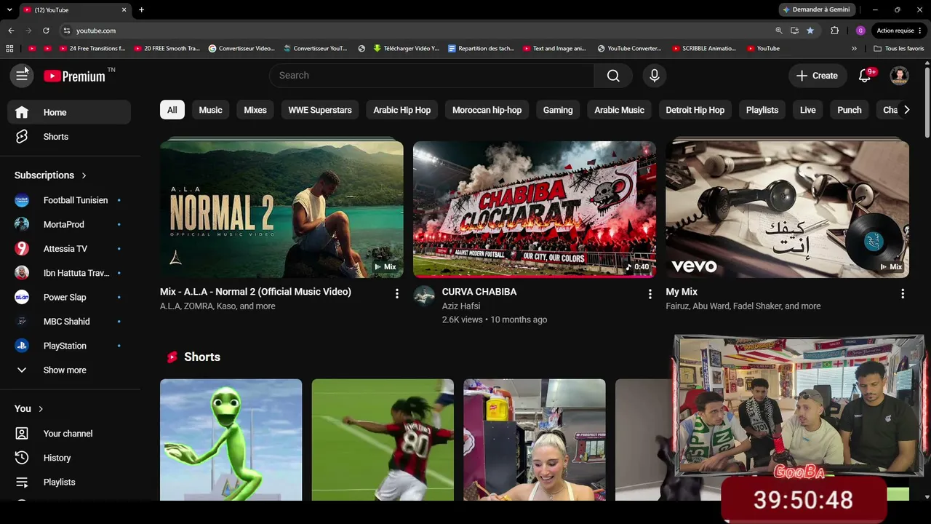
Task: Go to Home in the sidebar
Action: pos(69,112)
